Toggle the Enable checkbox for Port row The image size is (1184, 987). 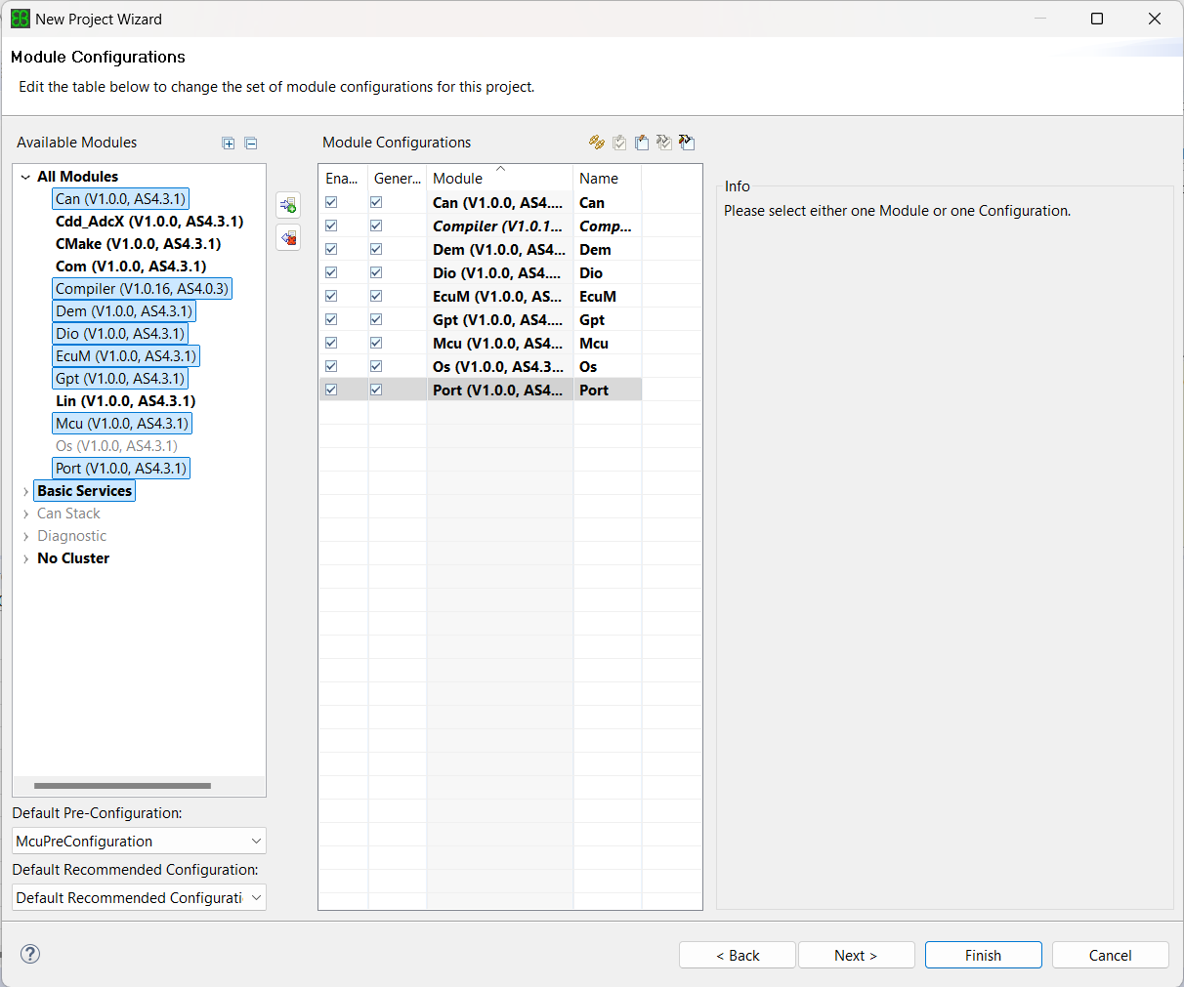pyautogui.click(x=331, y=390)
